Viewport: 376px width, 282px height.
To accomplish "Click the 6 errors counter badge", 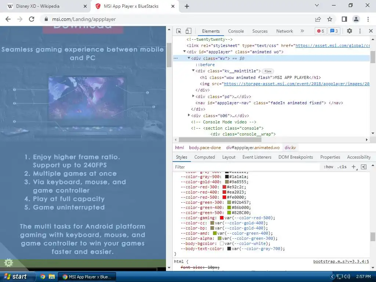I will pyautogui.click(x=321, y=31).
